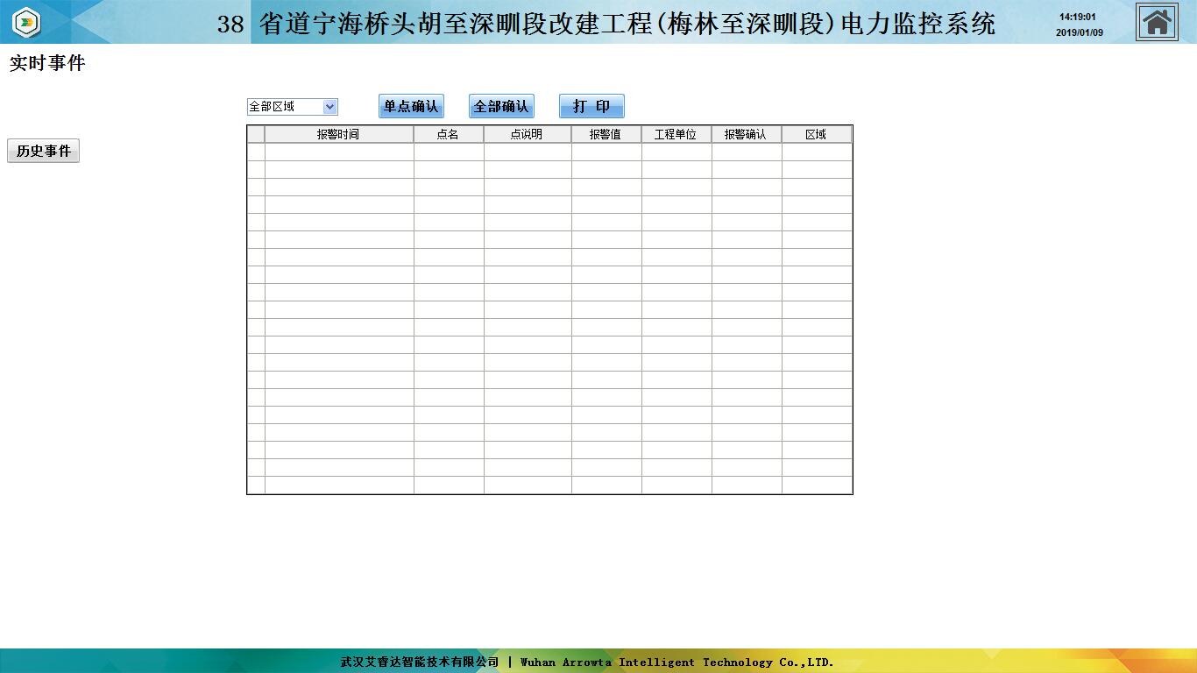Image resolution: width=1197 pixels, height=673 pixels.
Task: Click the clock time display at top
Action: [1077, 17]
